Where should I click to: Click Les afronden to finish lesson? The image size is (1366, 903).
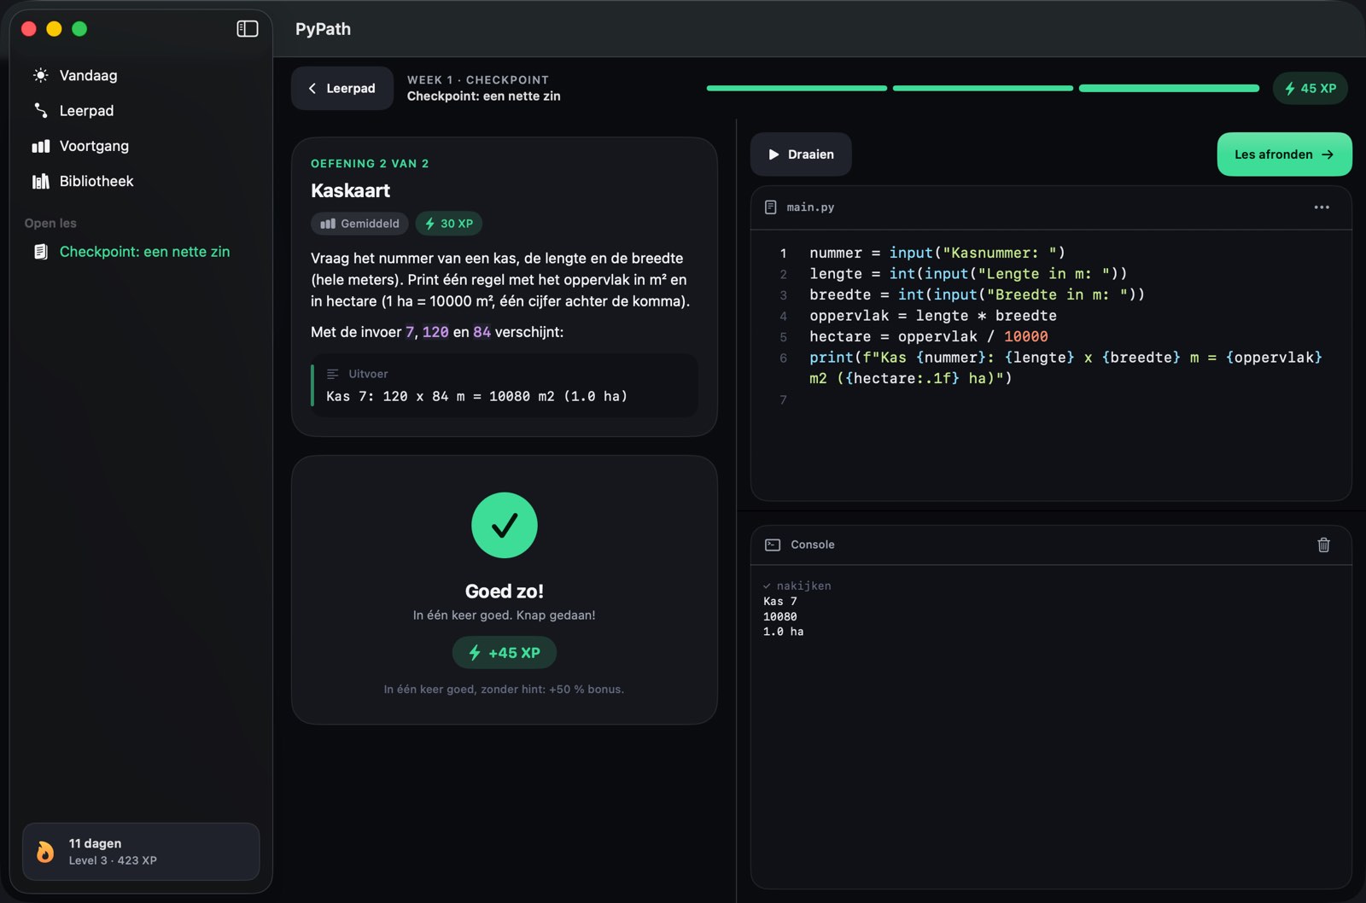1284,154
